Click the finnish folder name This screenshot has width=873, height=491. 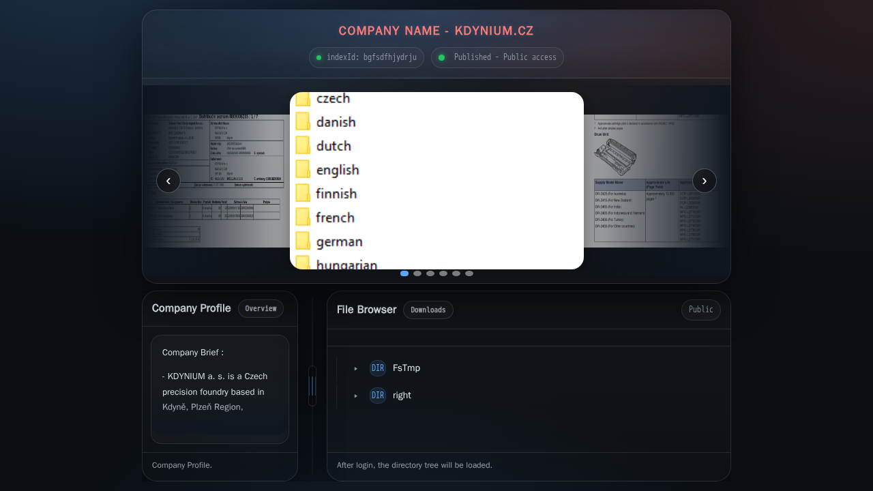pyautogui.click(x=336, y=194)
